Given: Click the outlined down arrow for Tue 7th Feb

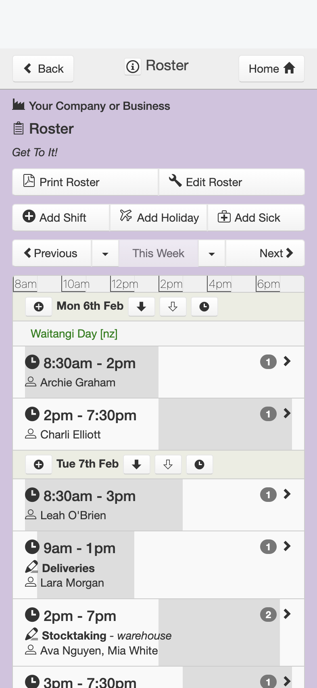Looking at the screenshot, I should (168, 464).
